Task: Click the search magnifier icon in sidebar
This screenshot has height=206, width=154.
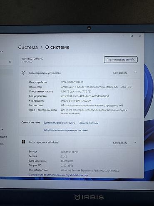Action: coord(10,62)
